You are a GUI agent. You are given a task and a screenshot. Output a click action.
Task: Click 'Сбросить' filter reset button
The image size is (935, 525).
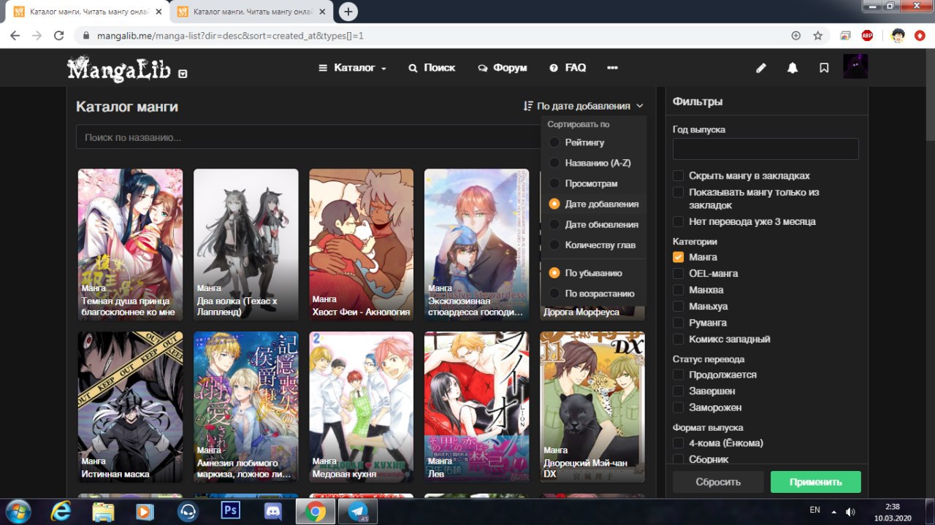(x=718, y=482)
